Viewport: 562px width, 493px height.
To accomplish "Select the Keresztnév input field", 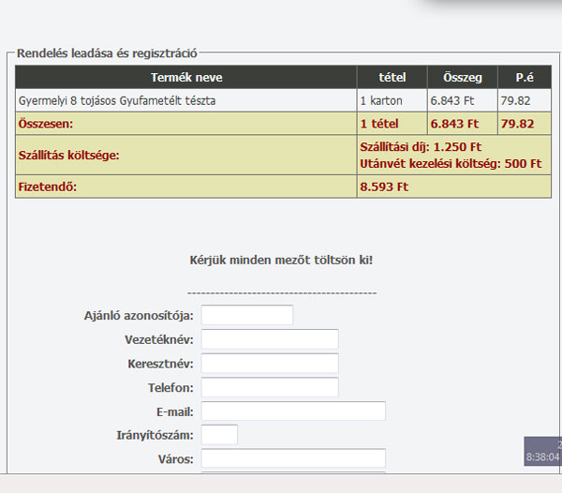I will pos(270,364).
